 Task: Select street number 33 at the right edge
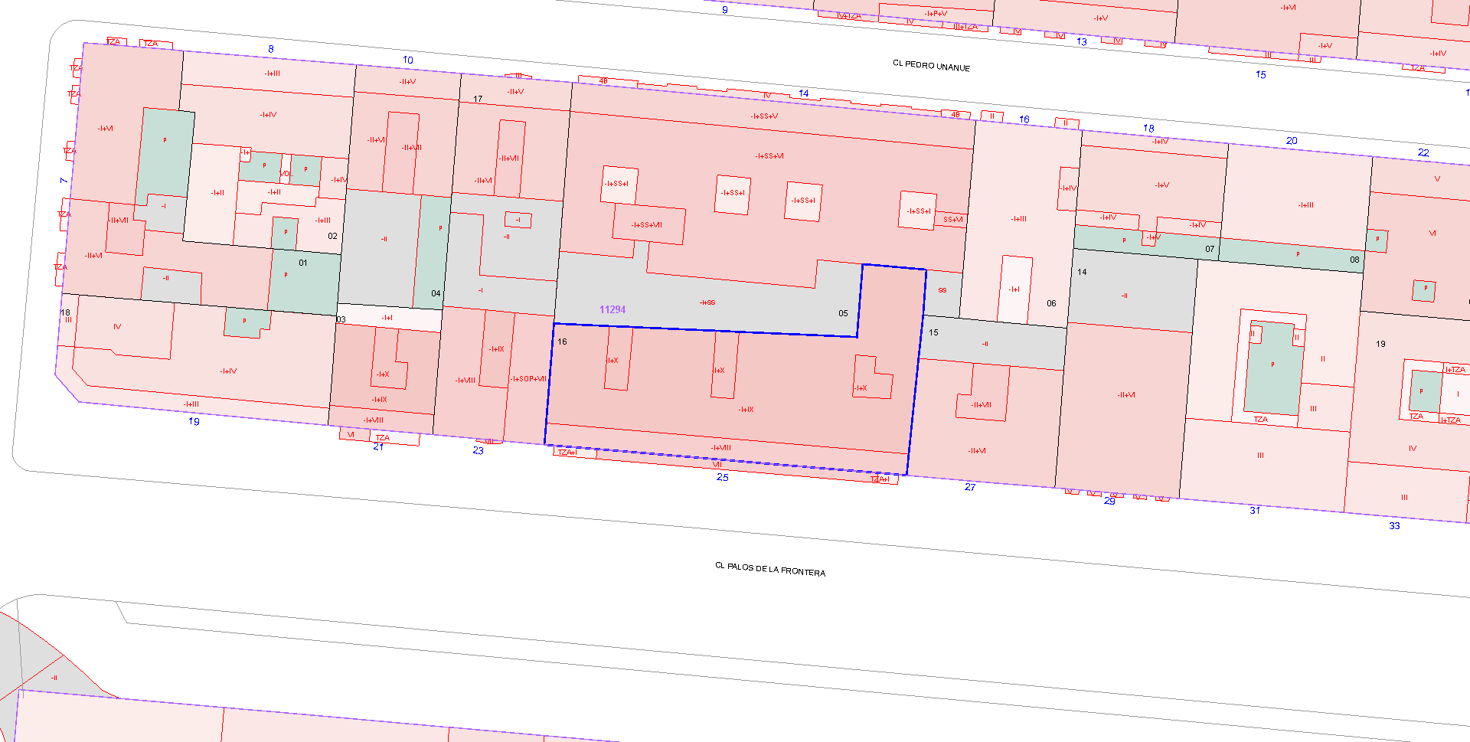[1394, 526]
